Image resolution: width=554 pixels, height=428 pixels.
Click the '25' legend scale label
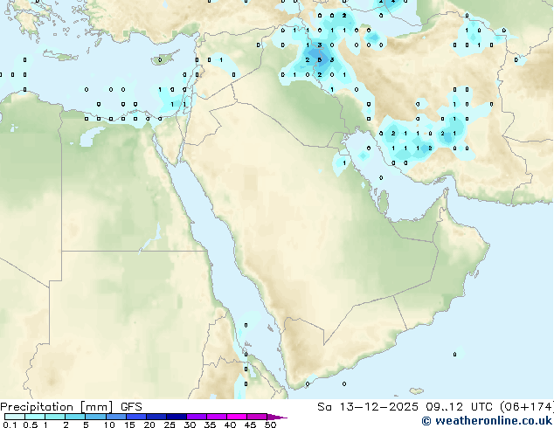point(170,425)
